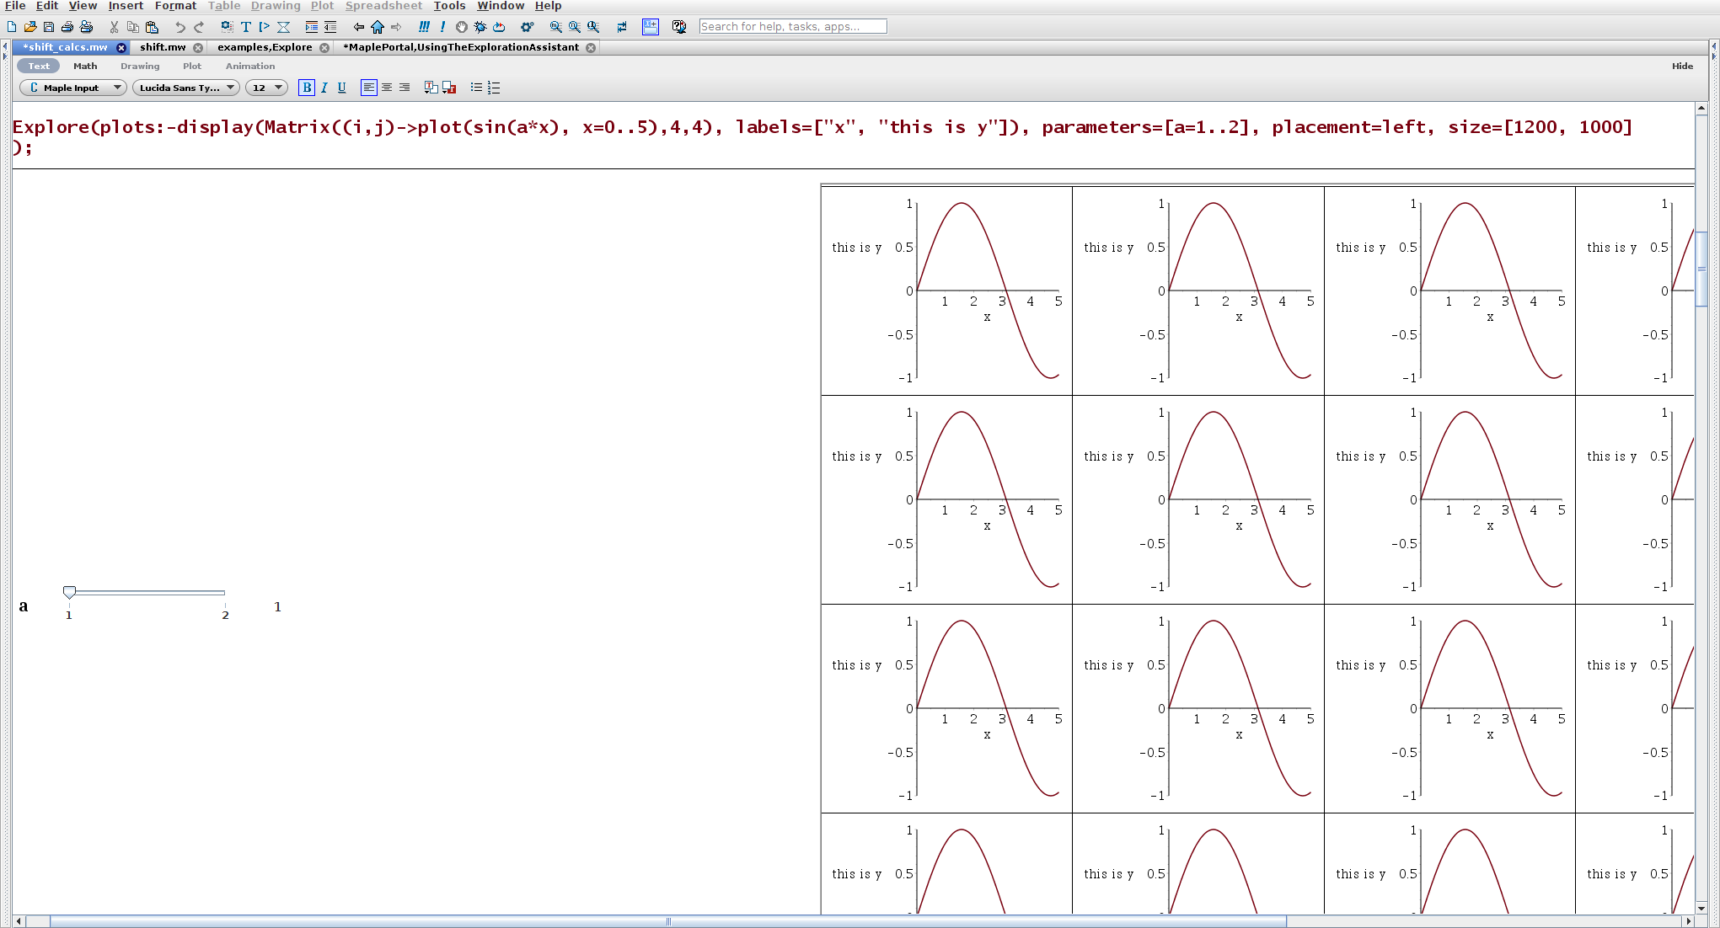1720x928 pixels.
Task: Execute entire worksheet with triple exclamation icon
Action: 424,27
